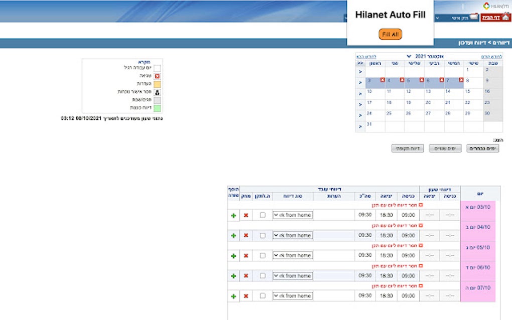Select all weeks with double-arrow in calendar header
512x320 pixels.
click(360, 63)
